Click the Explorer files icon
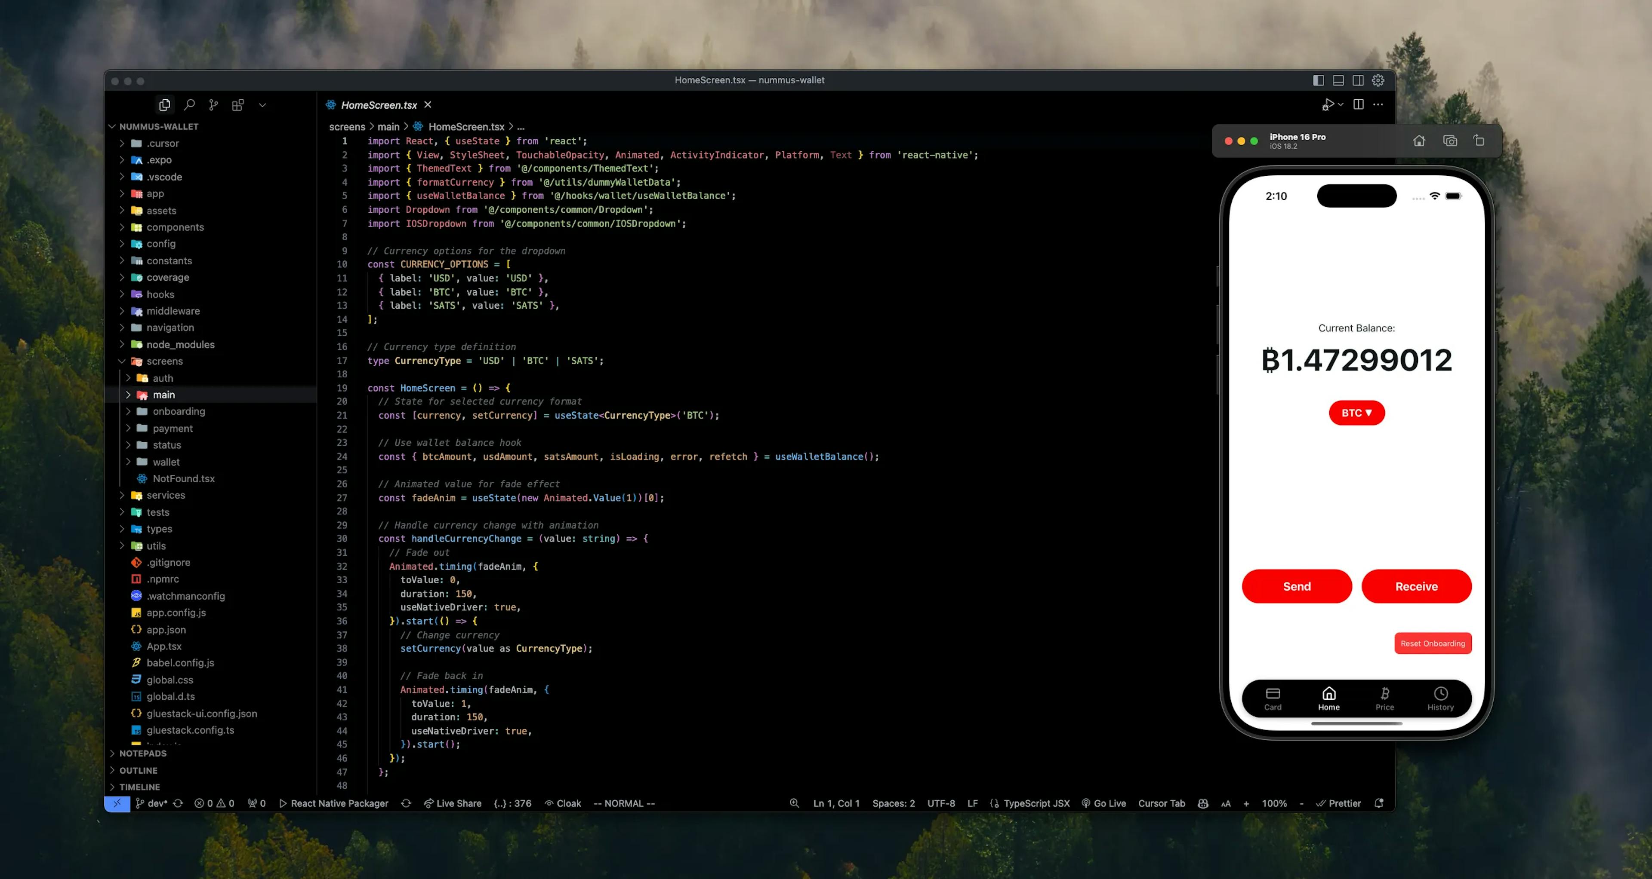Viewport: 1652px width, 879px height. 165,104
